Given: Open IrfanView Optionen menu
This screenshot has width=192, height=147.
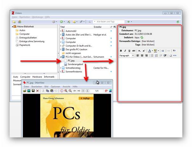Looking at the screenshot, I should click(x=55, y=87).
